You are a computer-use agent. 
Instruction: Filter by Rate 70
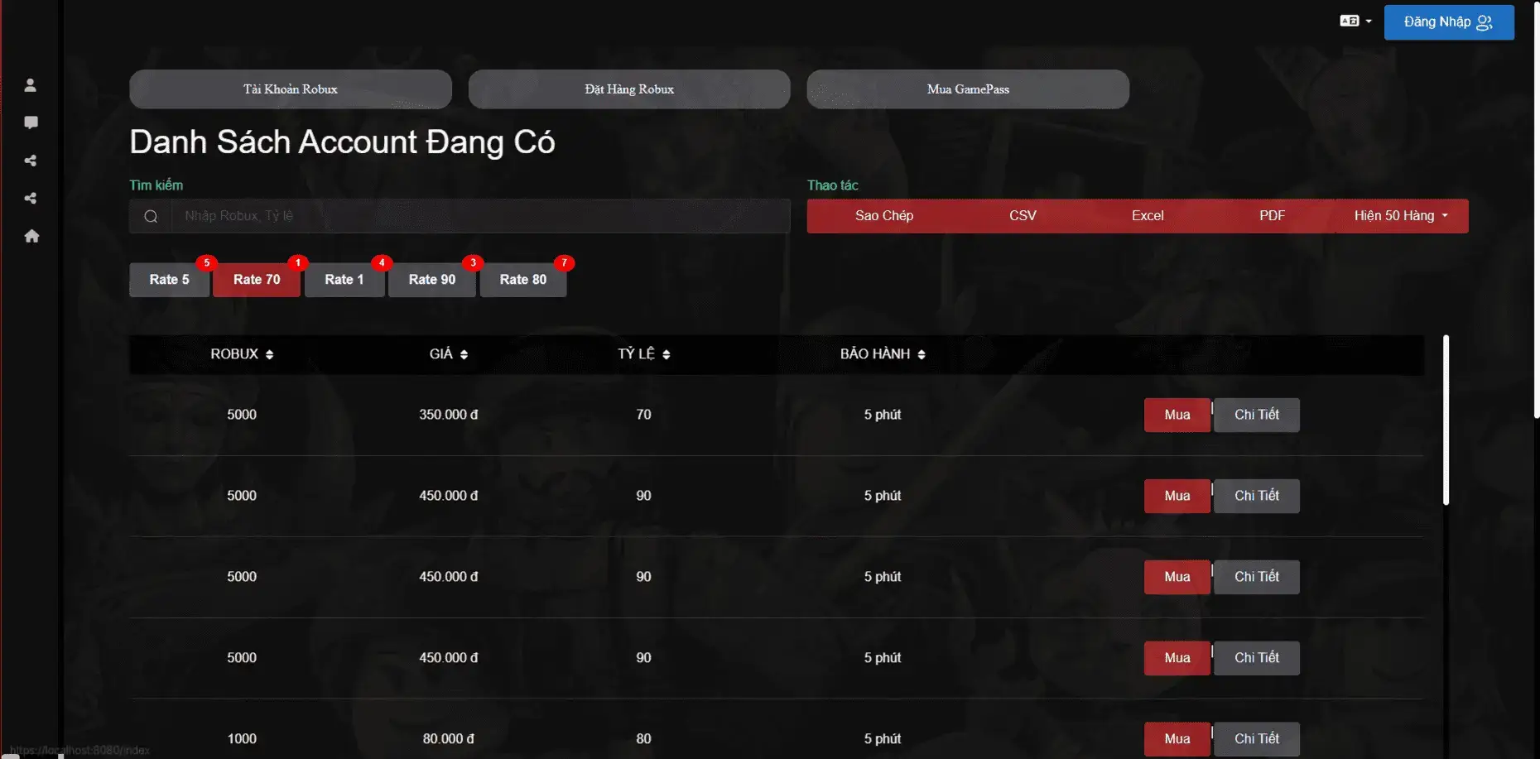click(257, 280)
